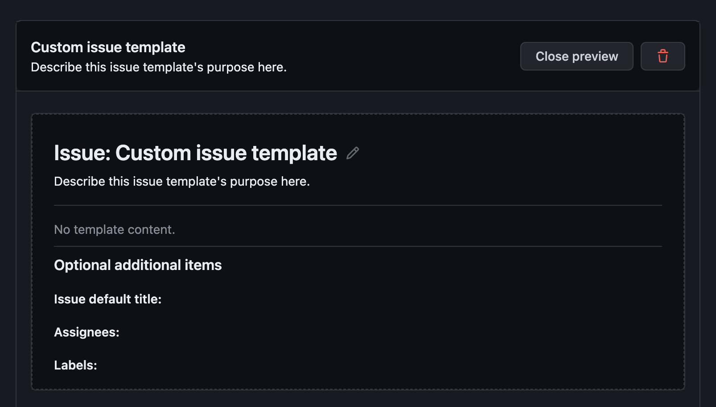Image resolution: width=716 pixels, height=407 pixels.
Task: Select the 'Custom issue template' header title
Action: click(108, 47)
